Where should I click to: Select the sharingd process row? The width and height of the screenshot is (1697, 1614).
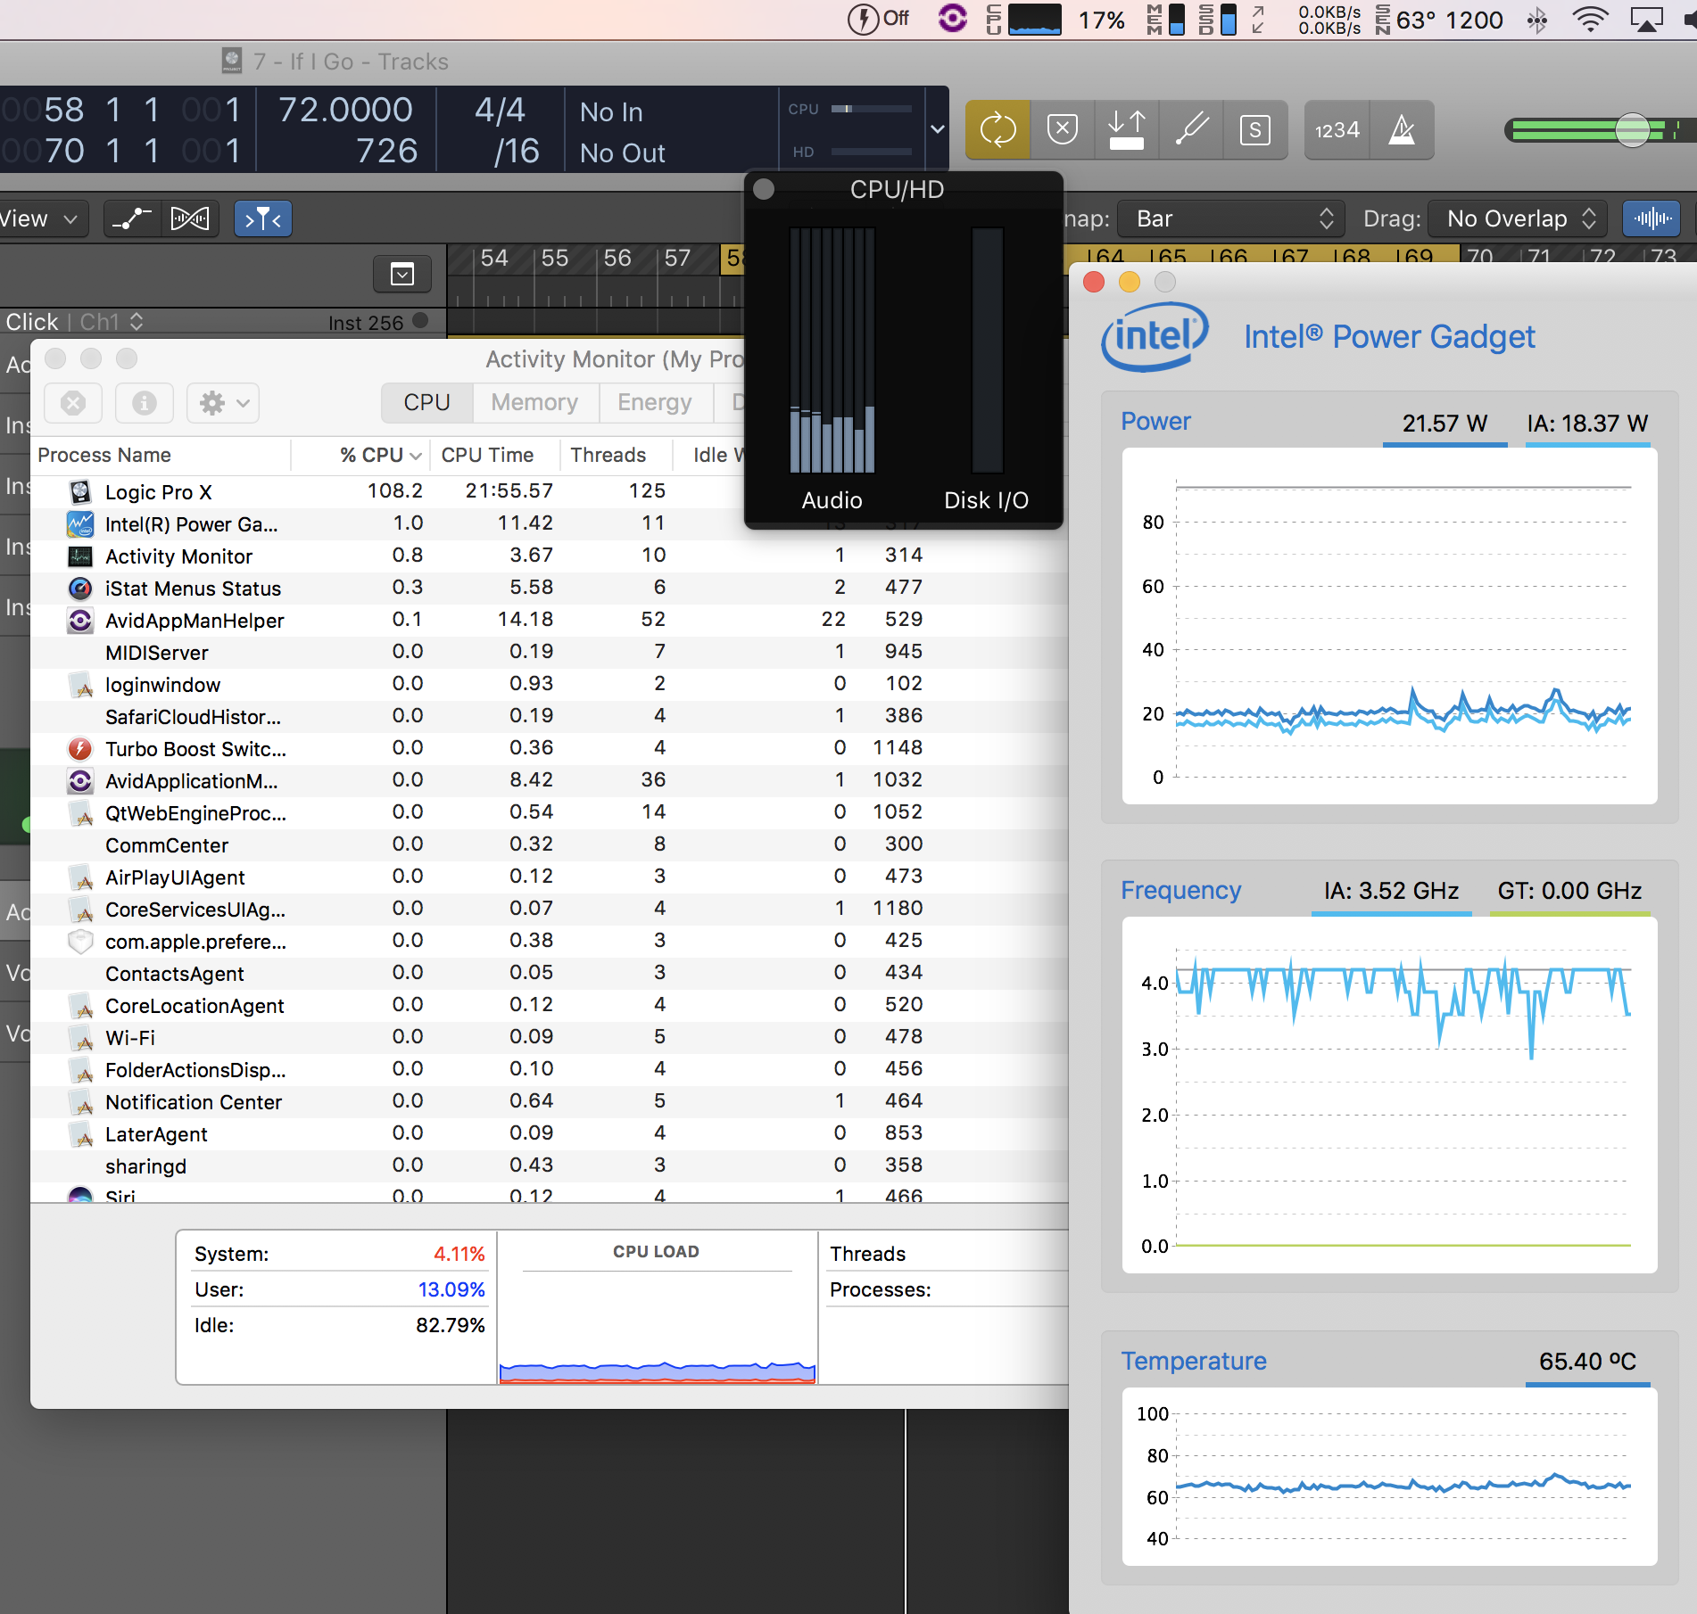point(550,1165)
